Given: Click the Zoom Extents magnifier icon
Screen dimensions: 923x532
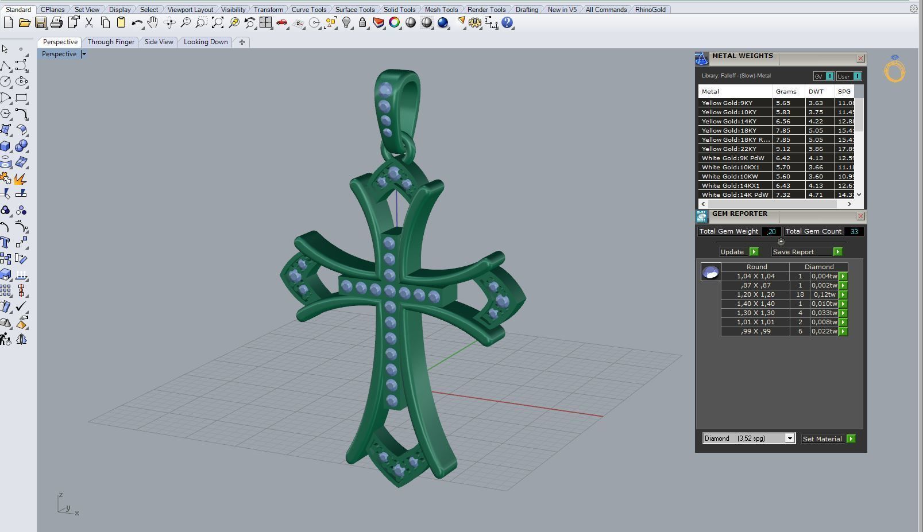Looking at the screenshot, I should click(x=218, y=23).
